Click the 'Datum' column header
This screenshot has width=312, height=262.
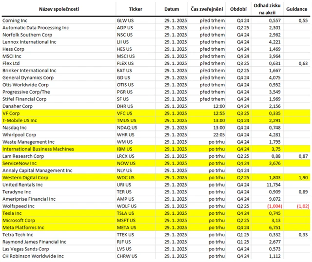click(x=172, y=9)
